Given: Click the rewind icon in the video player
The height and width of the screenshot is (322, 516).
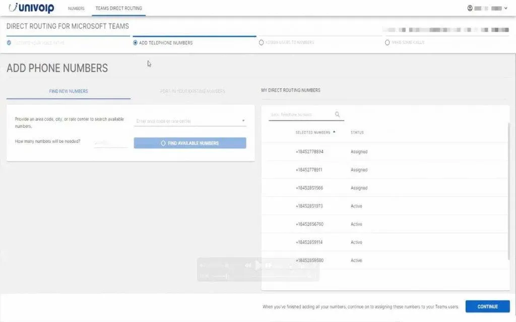Looking at the screenshot, I should pos(248,266).
